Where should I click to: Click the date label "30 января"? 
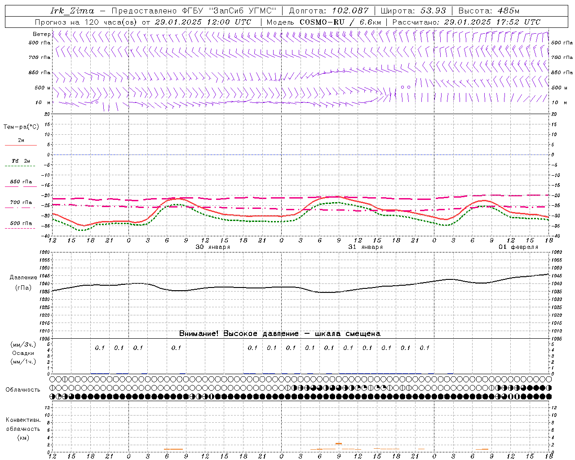point(213,247)
